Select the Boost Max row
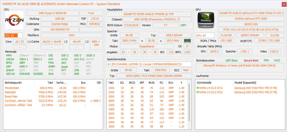The height and width of the screenshot is (132, 287). point(53,96)
